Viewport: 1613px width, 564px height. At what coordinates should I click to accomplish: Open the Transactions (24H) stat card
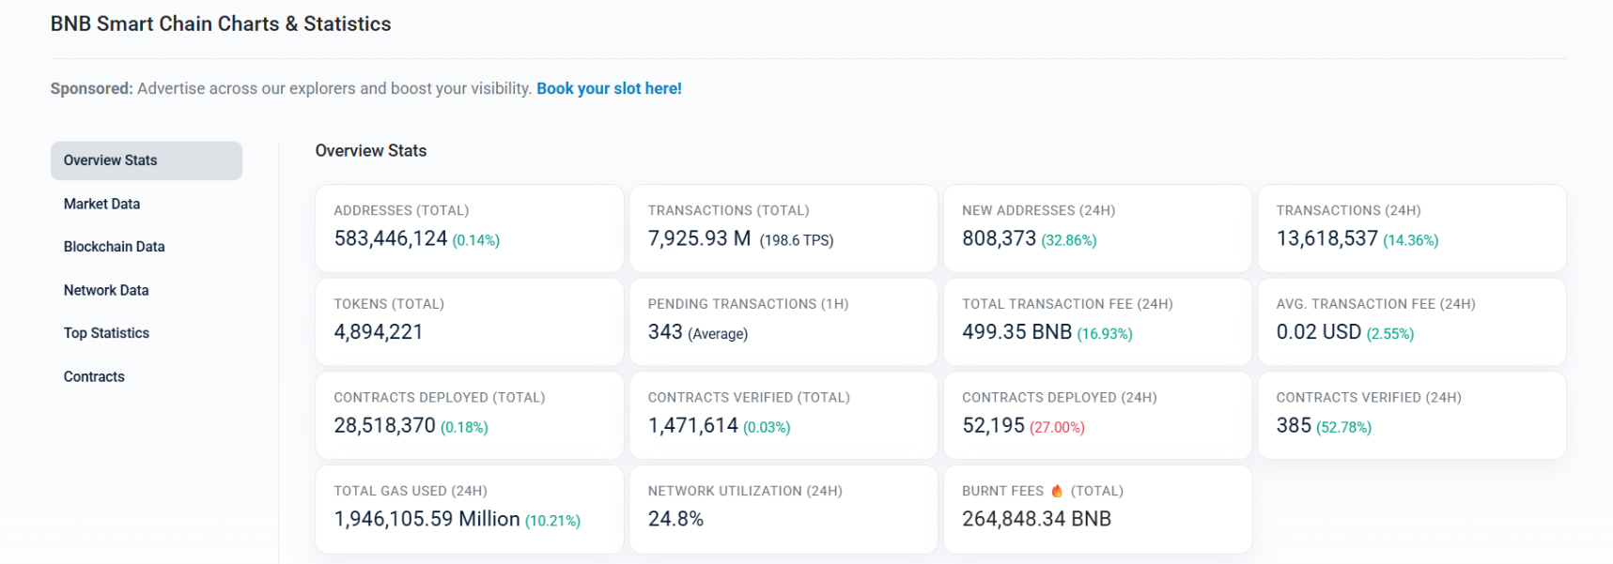pyautogui.click(x=1412, y=228)
